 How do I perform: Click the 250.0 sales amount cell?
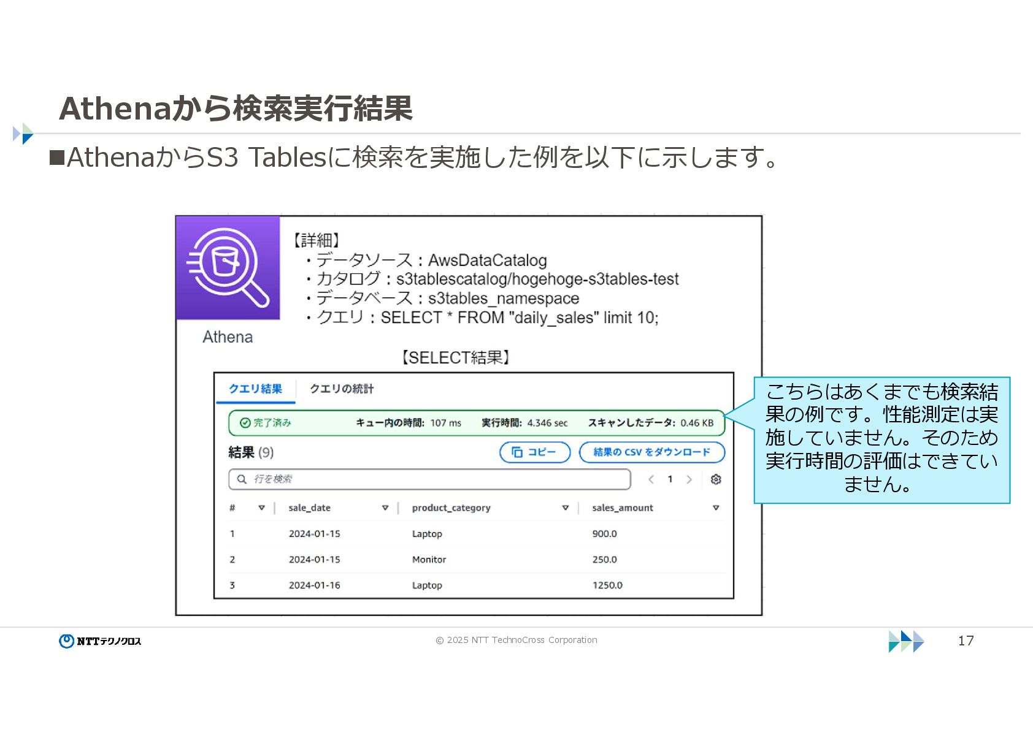(605, 560)
